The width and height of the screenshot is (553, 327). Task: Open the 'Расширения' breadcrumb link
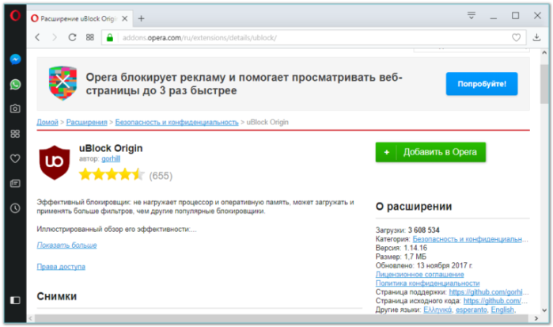point(87,122)
